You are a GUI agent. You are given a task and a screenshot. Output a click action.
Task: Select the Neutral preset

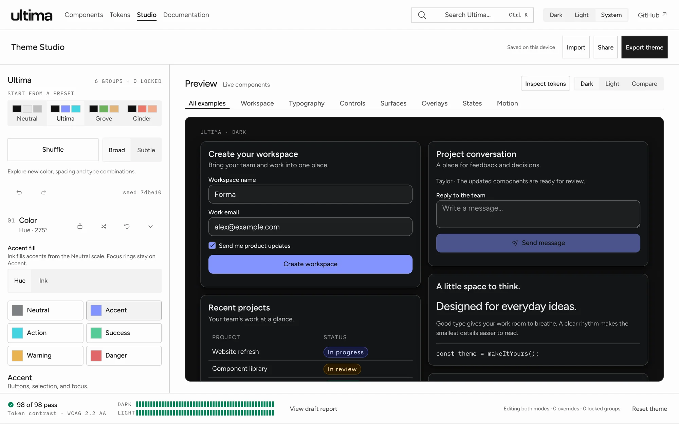click(27, 113)
